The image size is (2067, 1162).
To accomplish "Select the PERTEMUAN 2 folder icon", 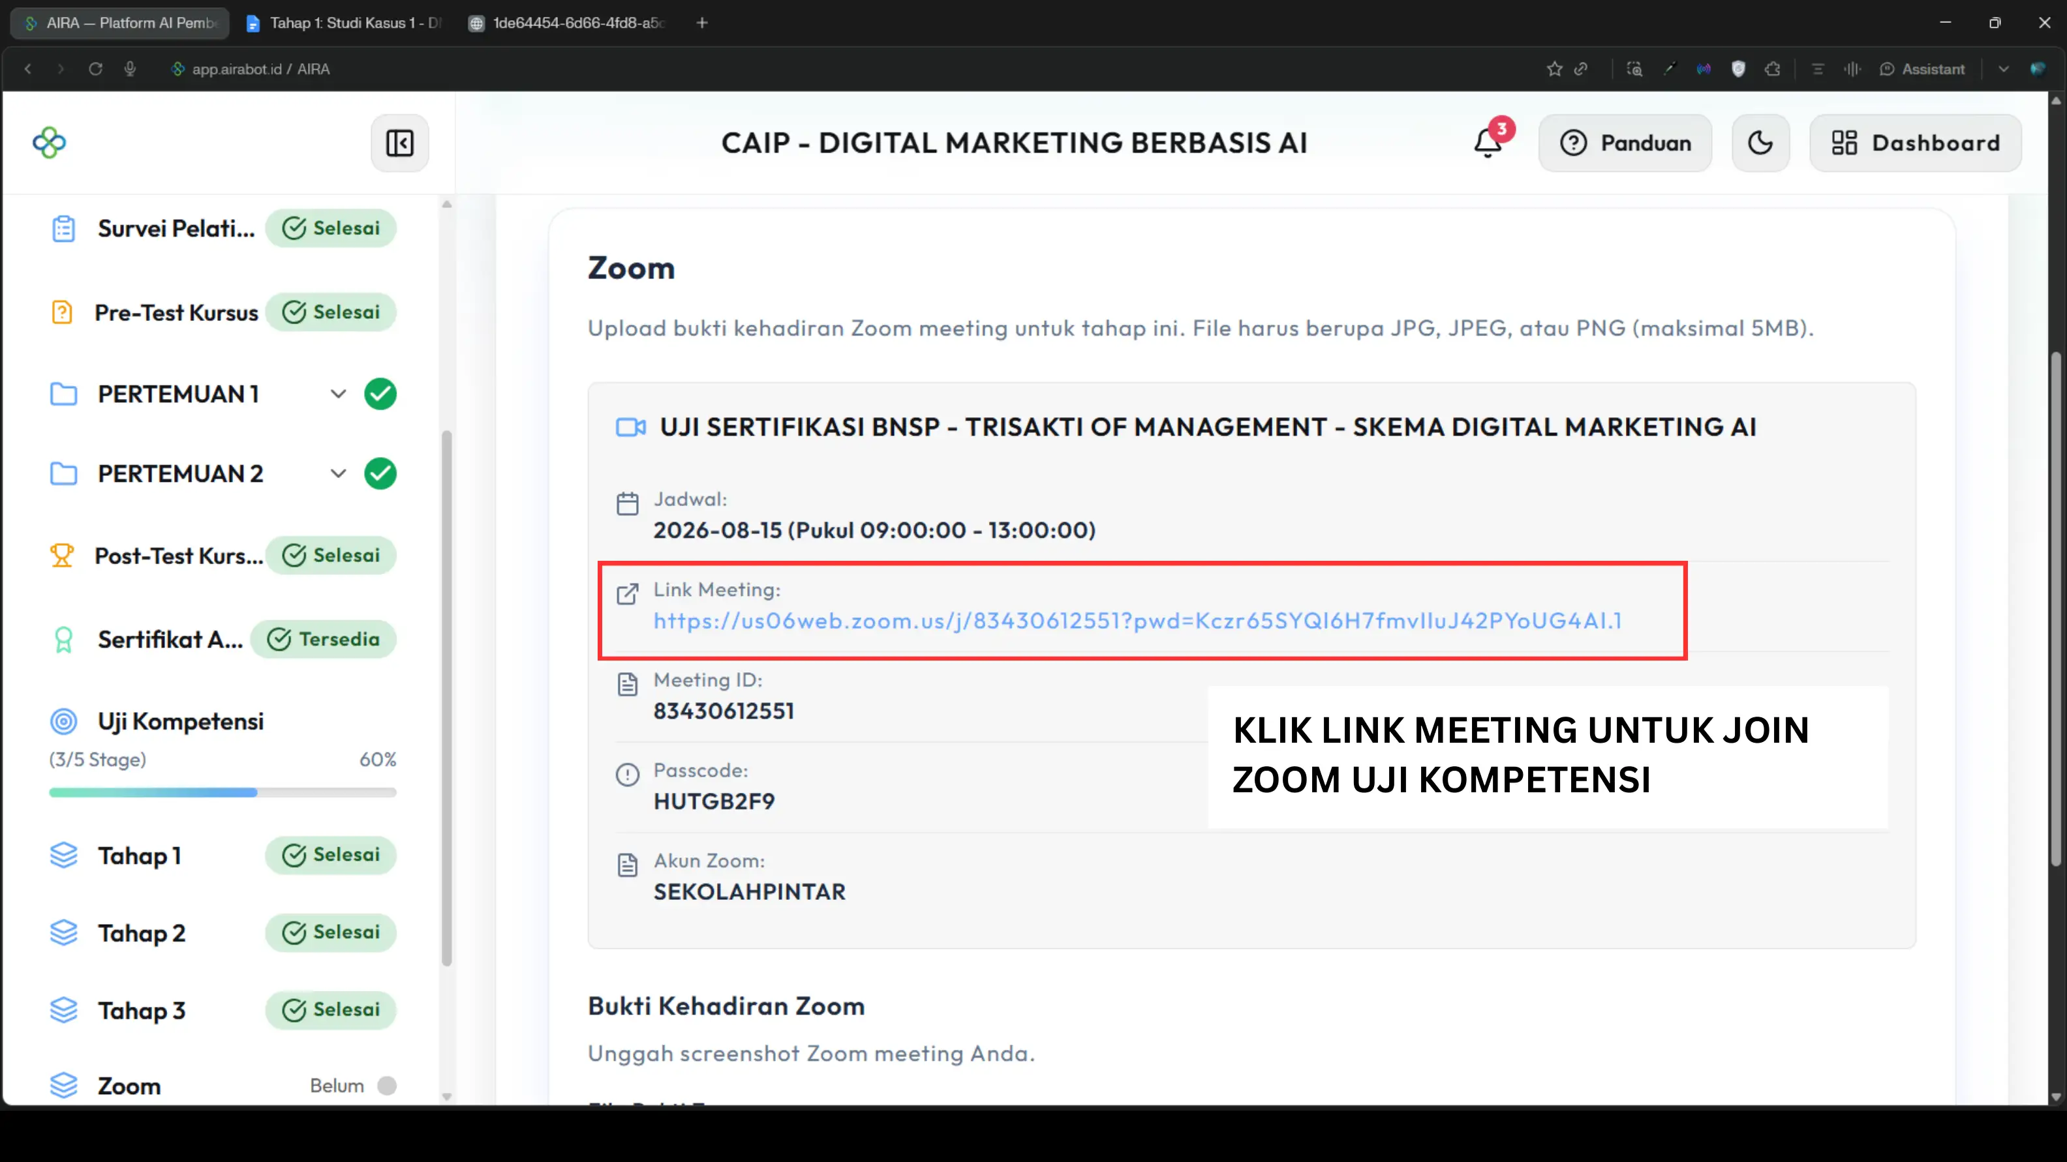I will coord(63,474).
